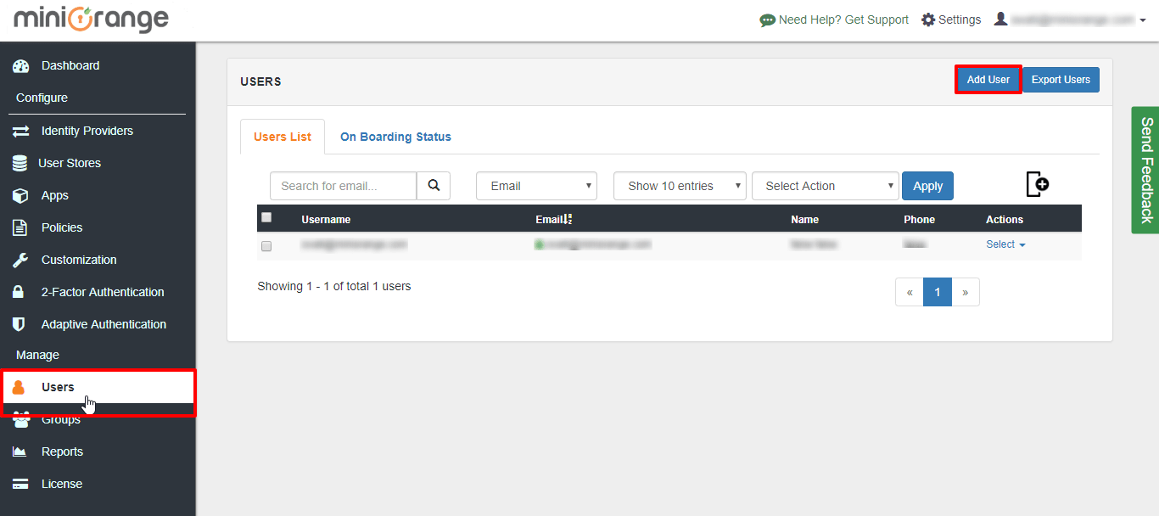
Task: Click the Policies document icon
Action: coord(20,227)
